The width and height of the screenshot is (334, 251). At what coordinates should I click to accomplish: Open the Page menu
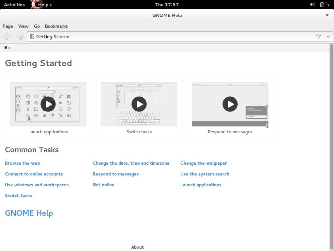[8, 26]
